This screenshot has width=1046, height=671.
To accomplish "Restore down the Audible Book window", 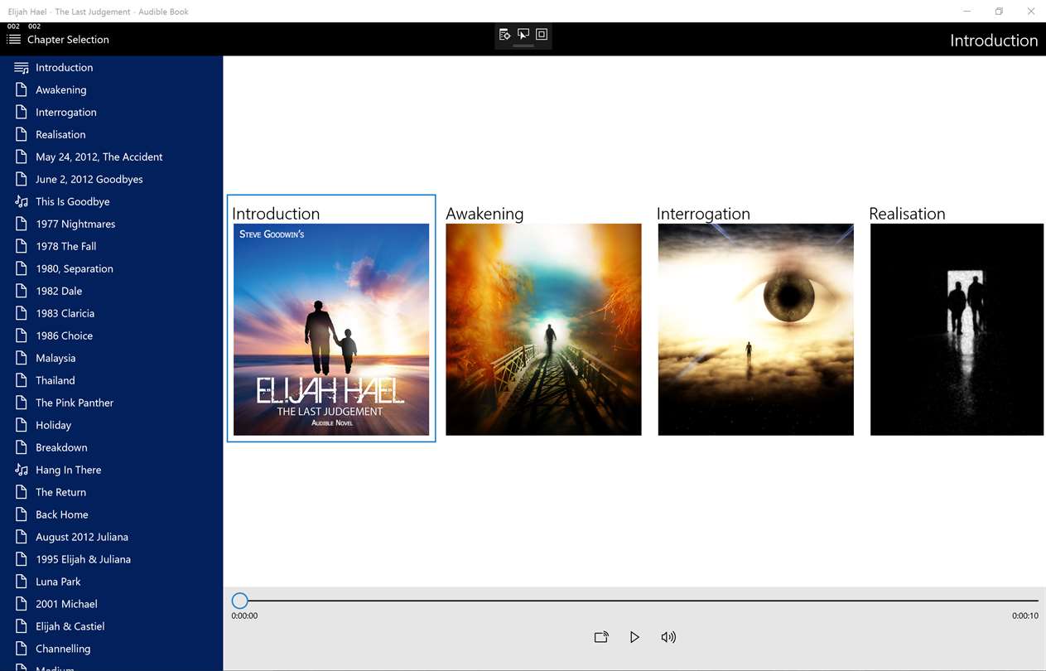I will click(999, 11).
